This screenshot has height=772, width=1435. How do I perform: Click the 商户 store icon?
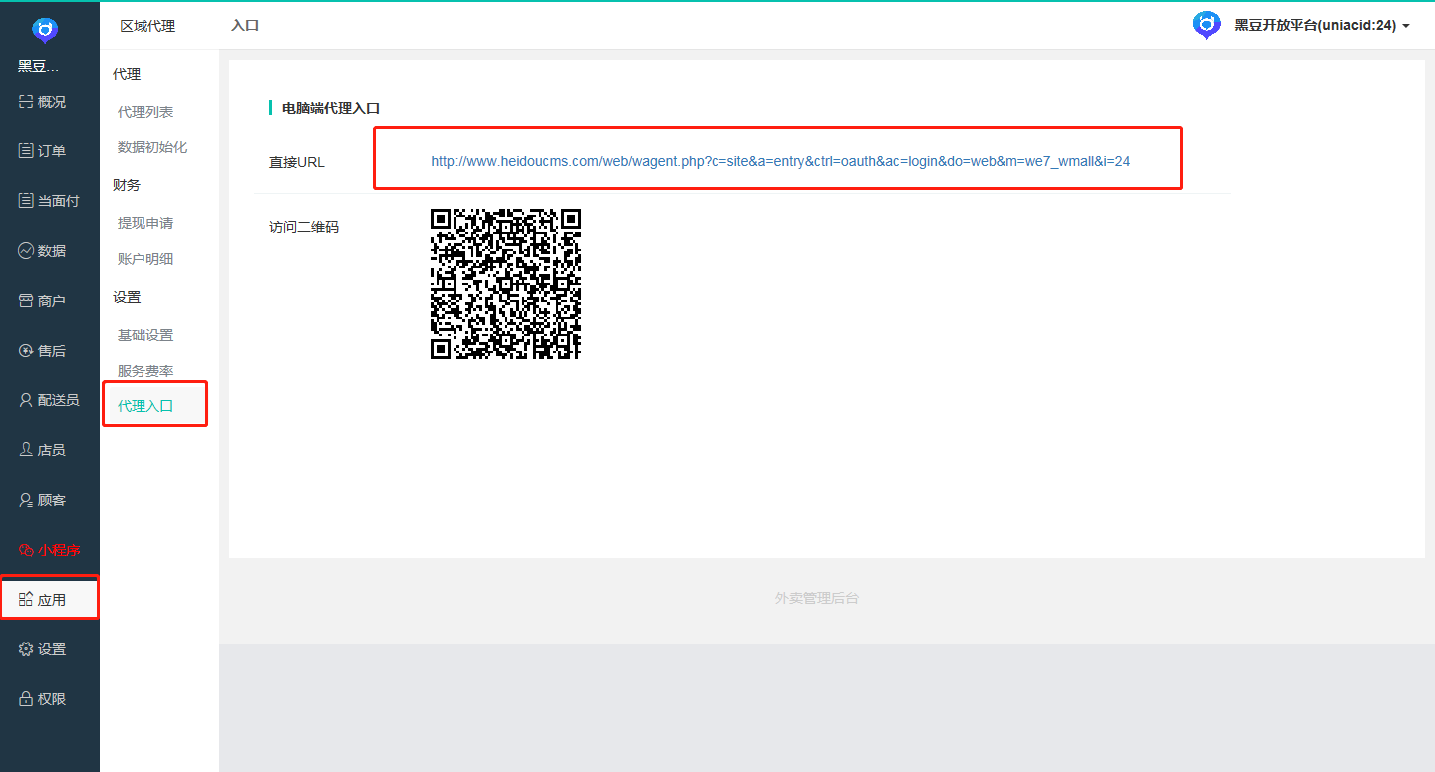pyautogui.click(x=26, y=301)
